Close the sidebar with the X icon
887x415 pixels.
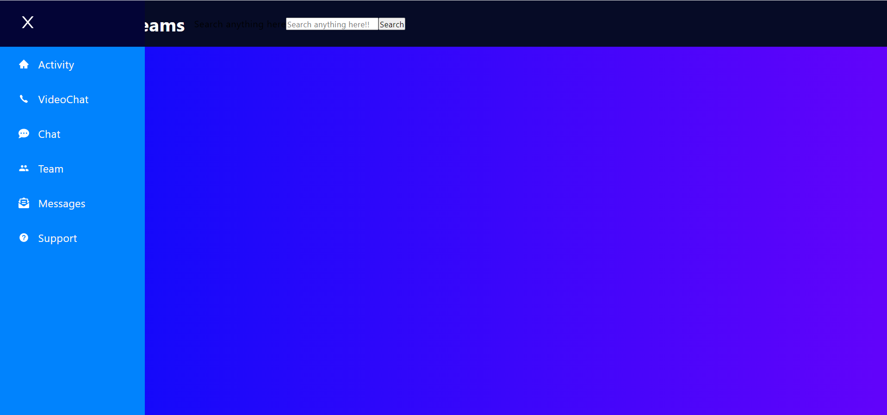[28, 22]
